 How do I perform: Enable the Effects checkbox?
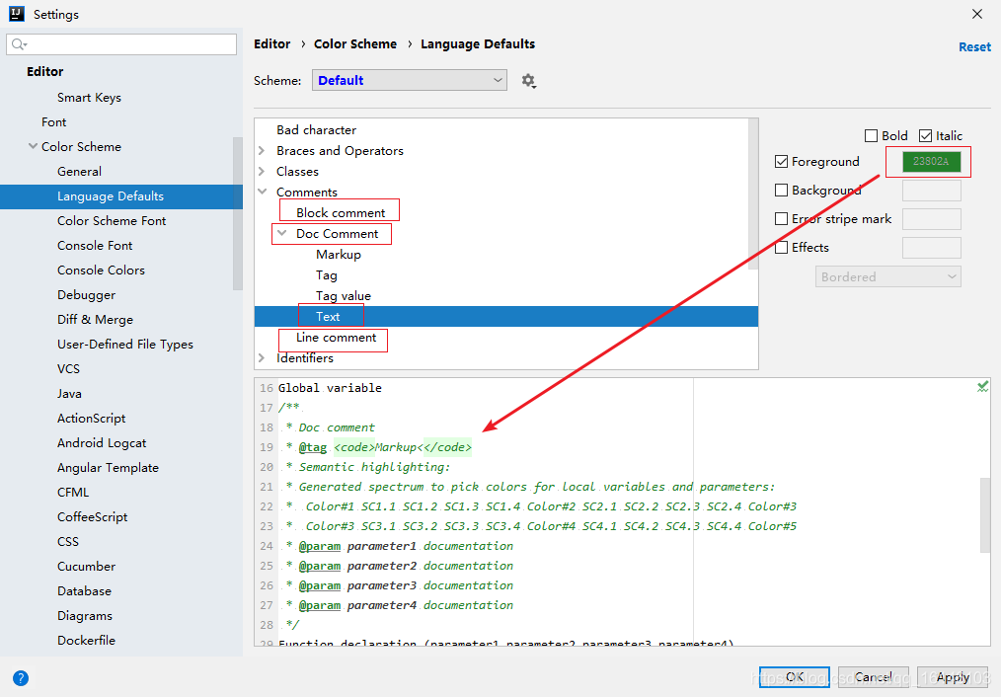pyautogui.click(x=781, y=248)
